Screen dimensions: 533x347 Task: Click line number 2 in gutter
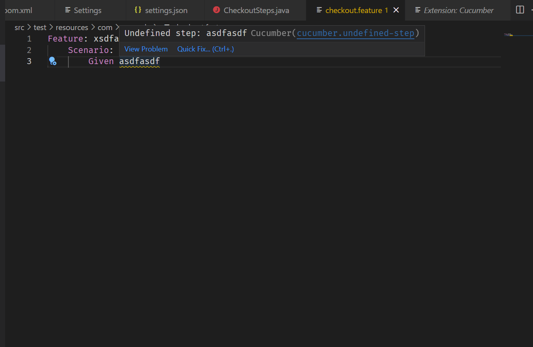29,50
